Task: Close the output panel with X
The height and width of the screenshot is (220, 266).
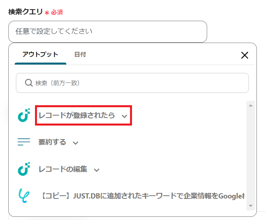Action: (x=245, y=55)
